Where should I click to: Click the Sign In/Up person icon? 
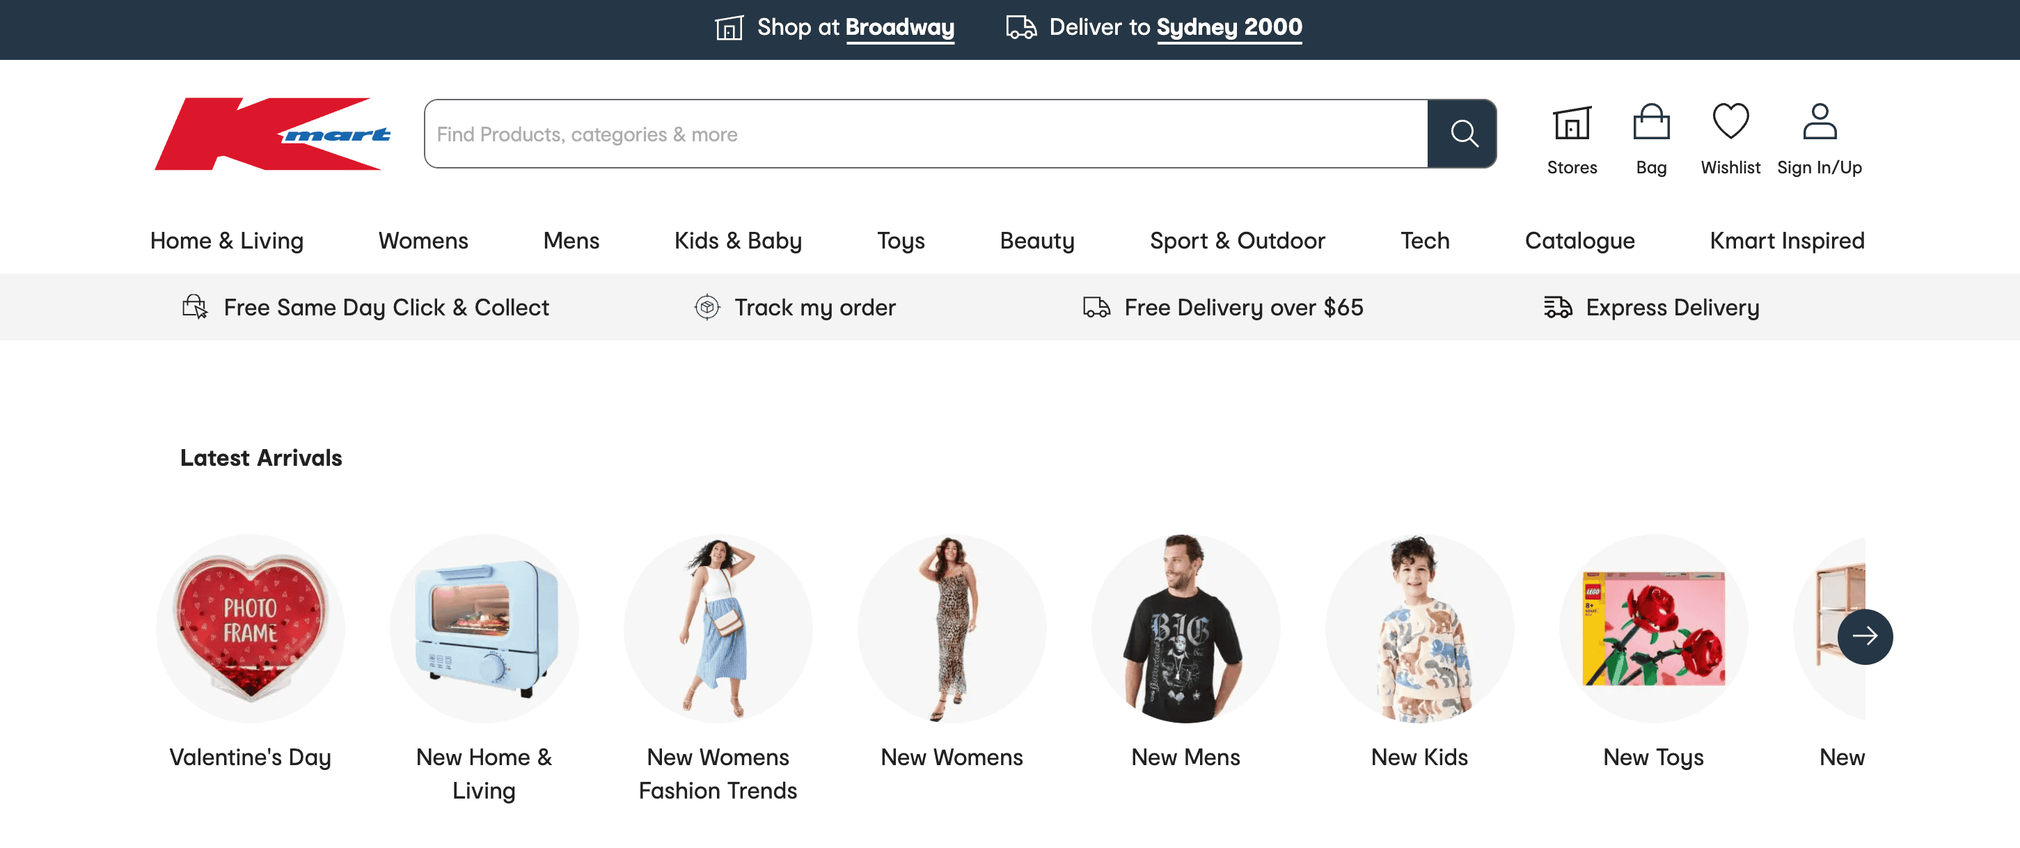click(x=1820, y=122)
